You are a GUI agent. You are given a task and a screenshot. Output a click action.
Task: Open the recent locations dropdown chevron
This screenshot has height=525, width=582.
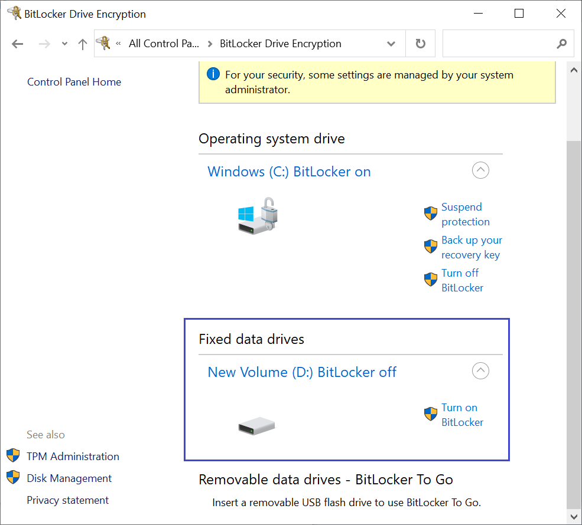64,44
